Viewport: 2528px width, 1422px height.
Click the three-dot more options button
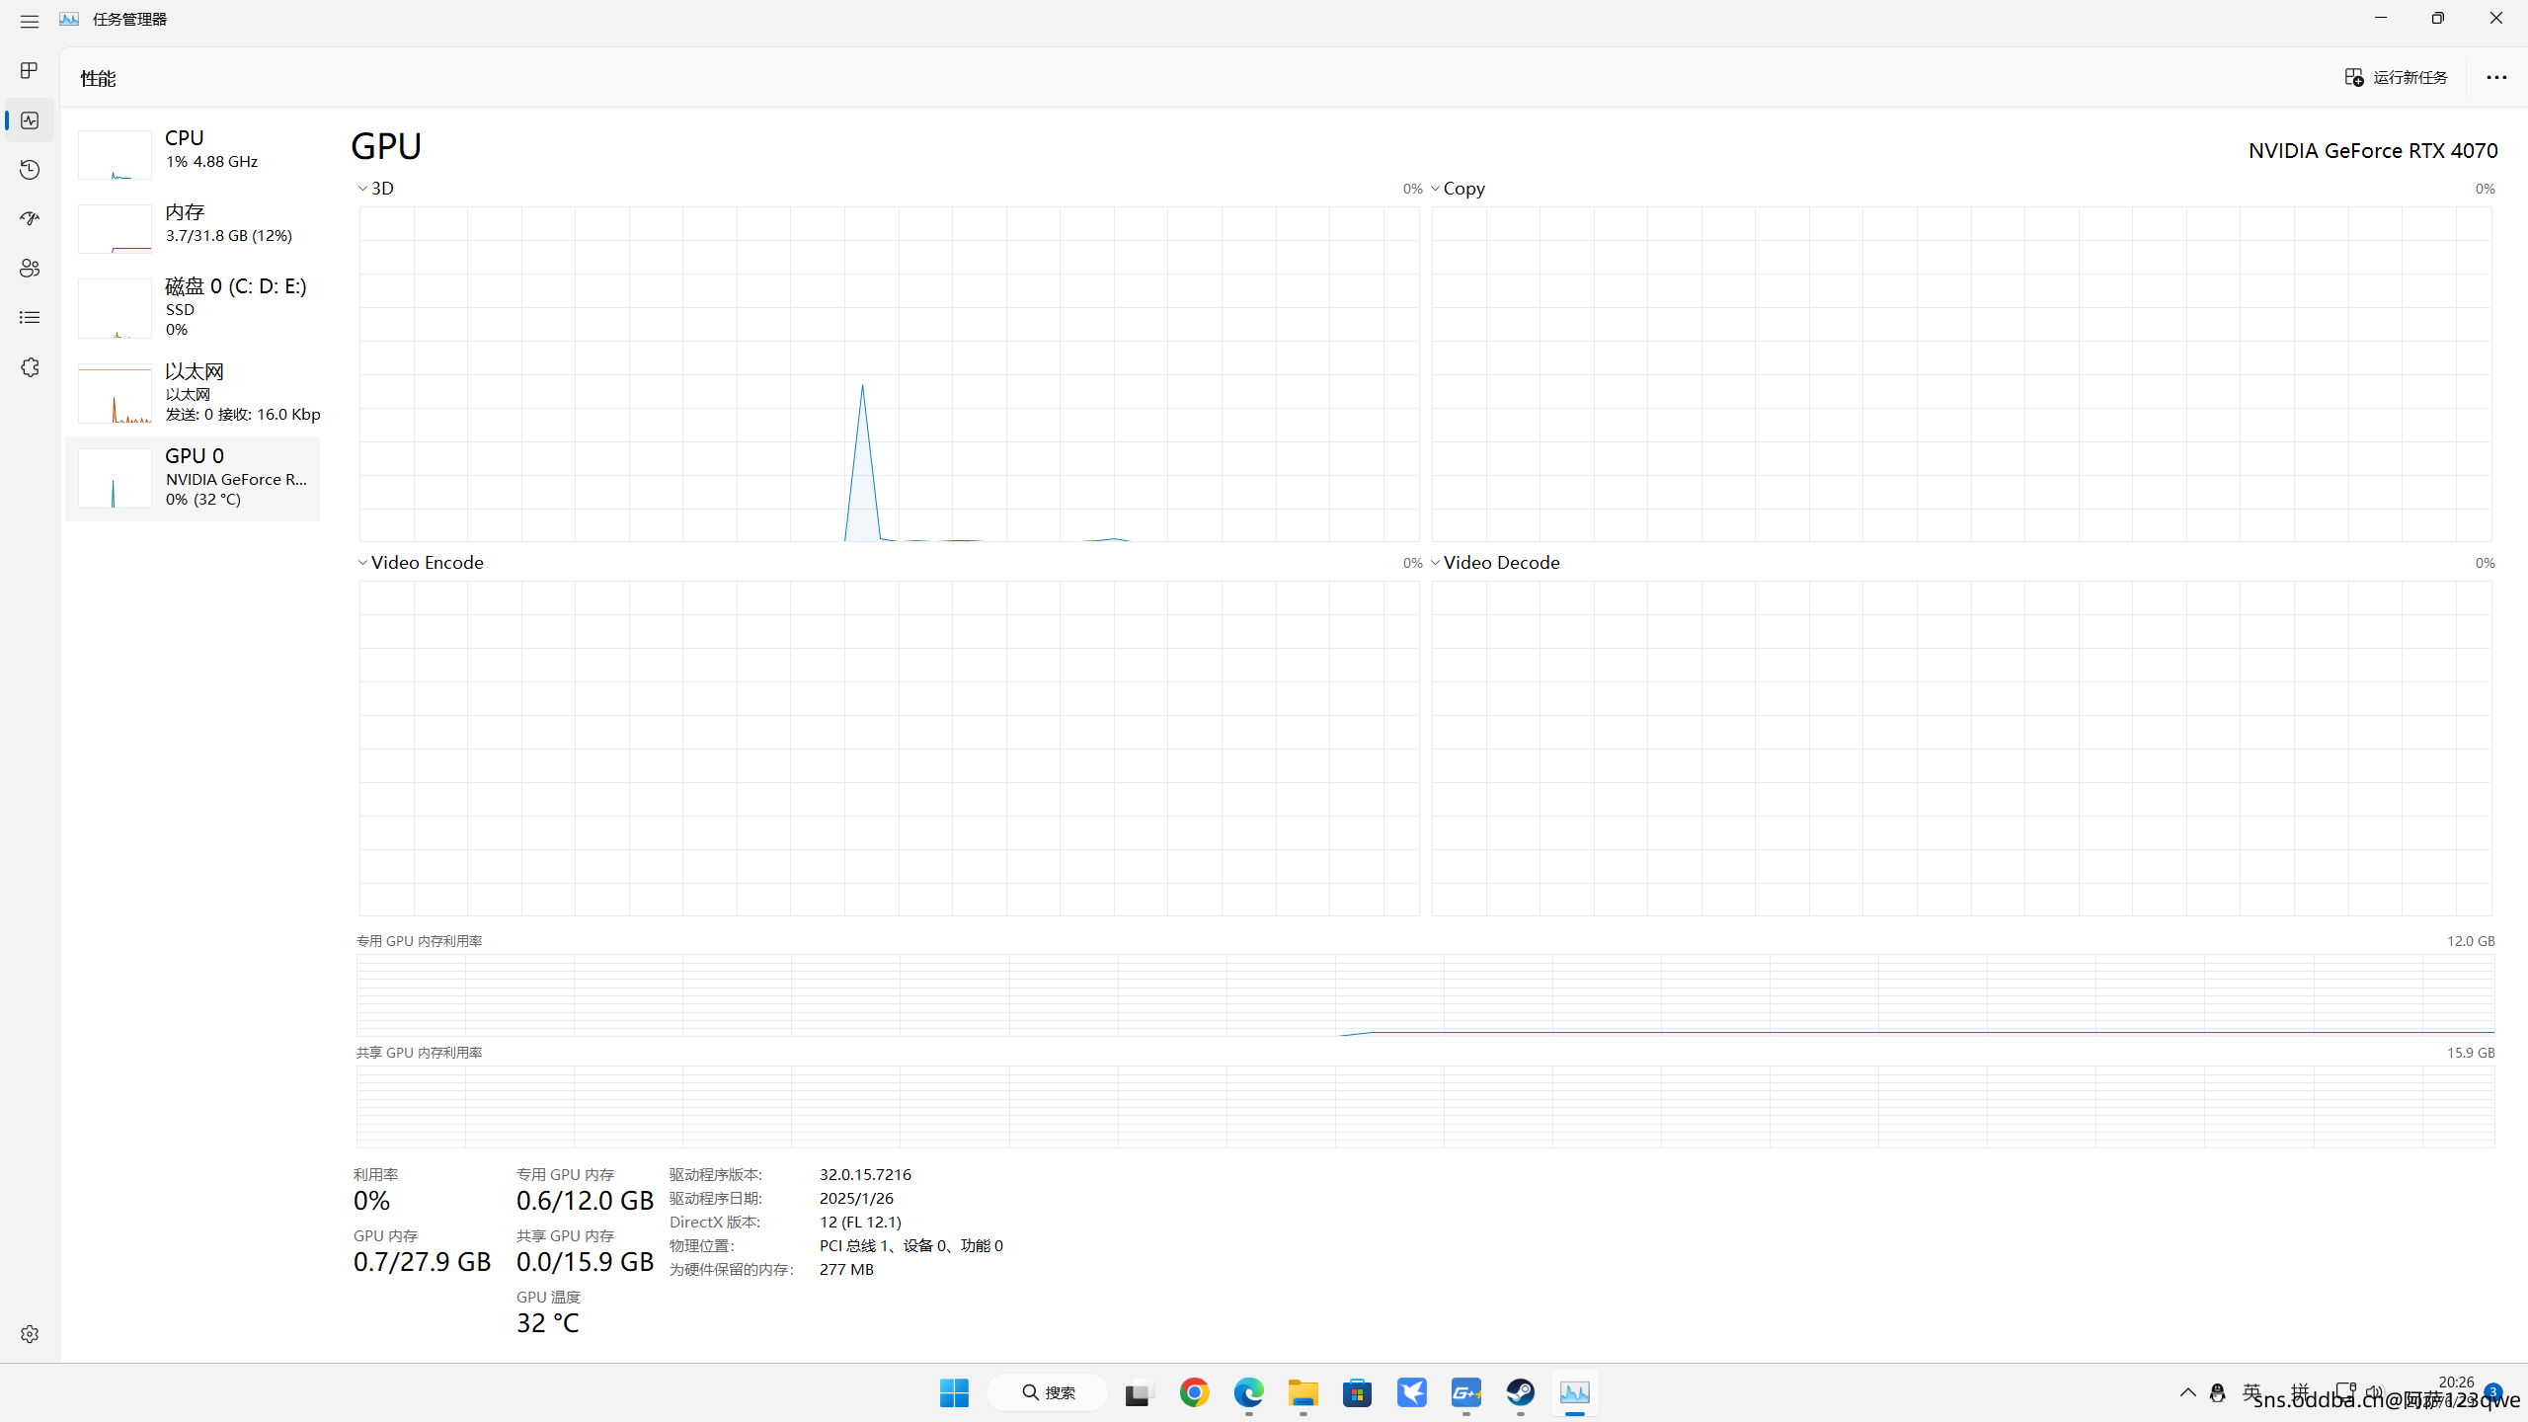(2496, 77)
